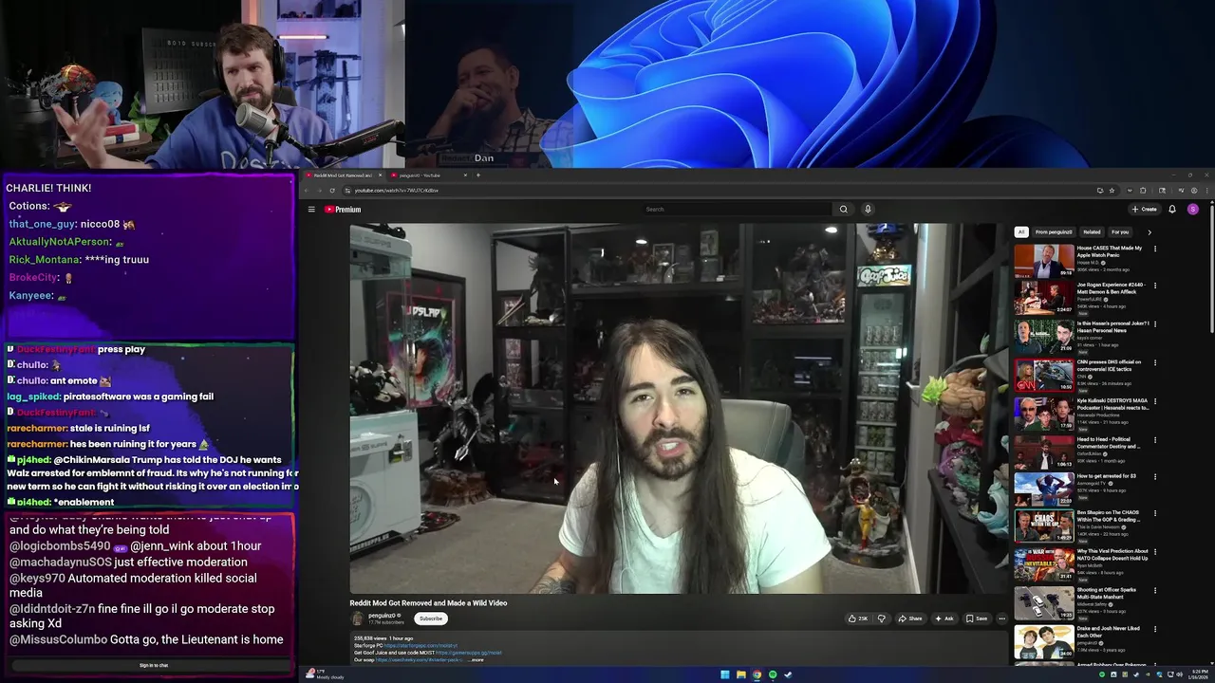Click the YouTube Premium logo
Viewport: 1215px width, 683px height.
coord(343,210)
